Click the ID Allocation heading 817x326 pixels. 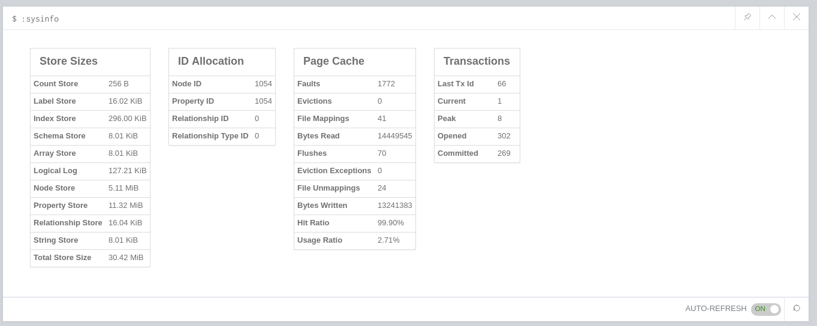[211, 61]
